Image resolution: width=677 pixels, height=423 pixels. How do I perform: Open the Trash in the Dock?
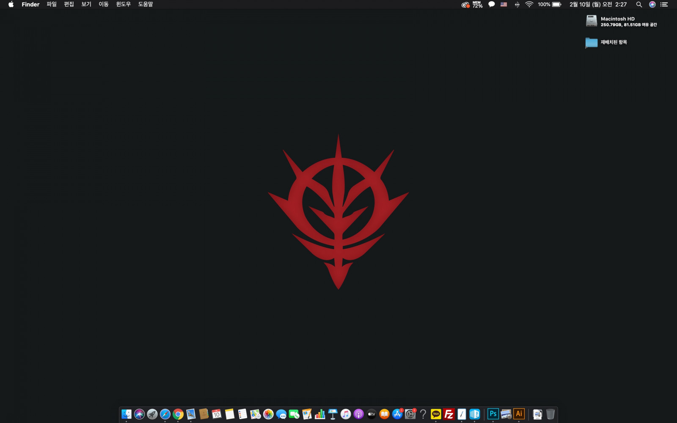550,414
